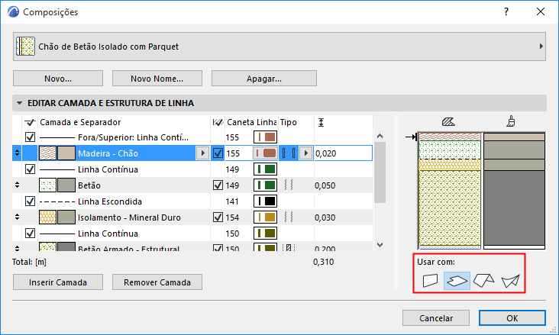Select the Shell usage icon under Usar com
This screenshot has height=335, width=559.
click(511, 281)
